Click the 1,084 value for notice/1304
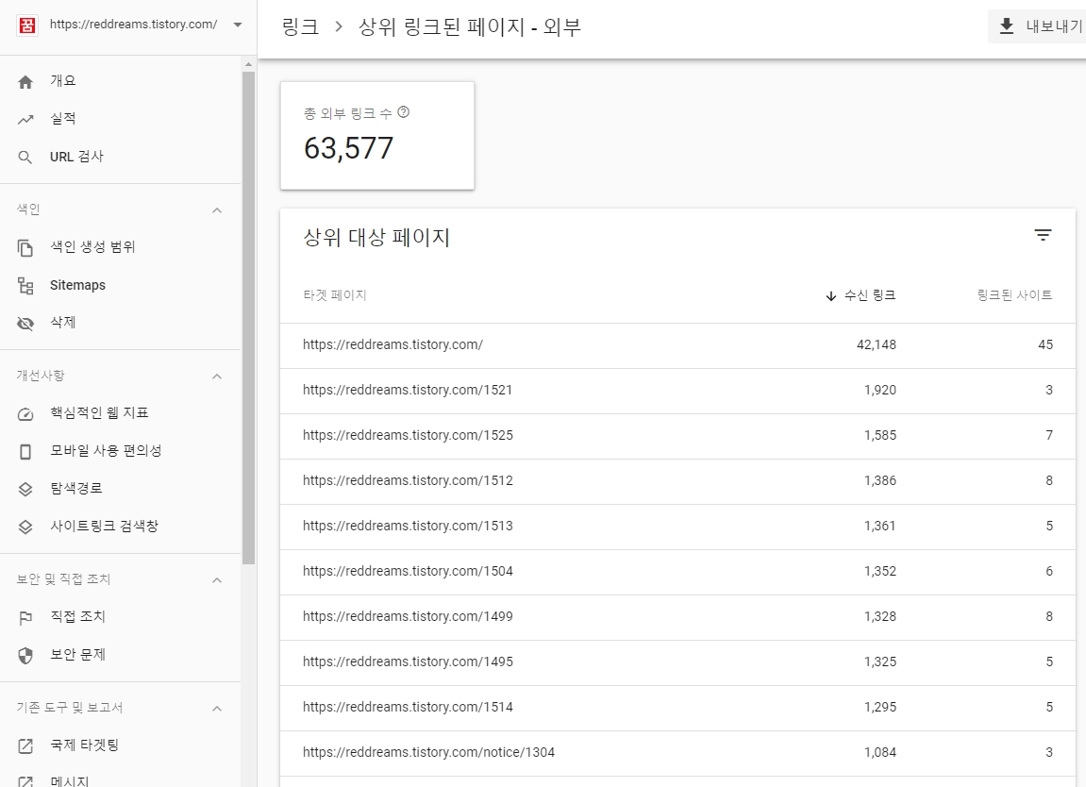This screenshot has width=1086, height=787. click(880, 753)
